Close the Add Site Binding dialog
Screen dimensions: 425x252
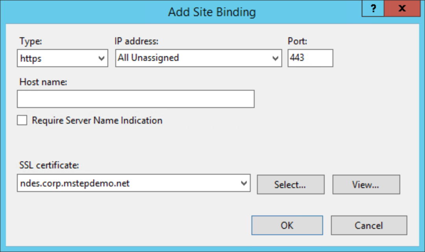pyautogui.click(x=402, y=9)
